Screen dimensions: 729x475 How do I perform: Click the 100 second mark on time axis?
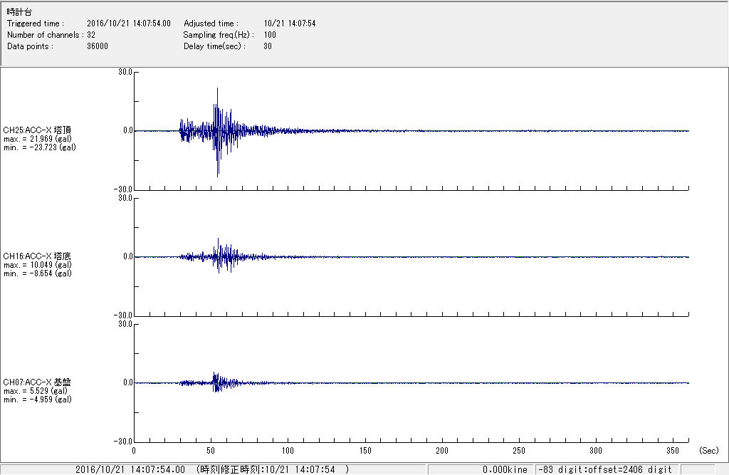coord(288,451)
